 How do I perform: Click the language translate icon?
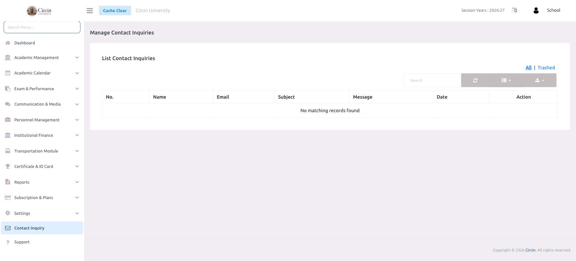(514, 10)
